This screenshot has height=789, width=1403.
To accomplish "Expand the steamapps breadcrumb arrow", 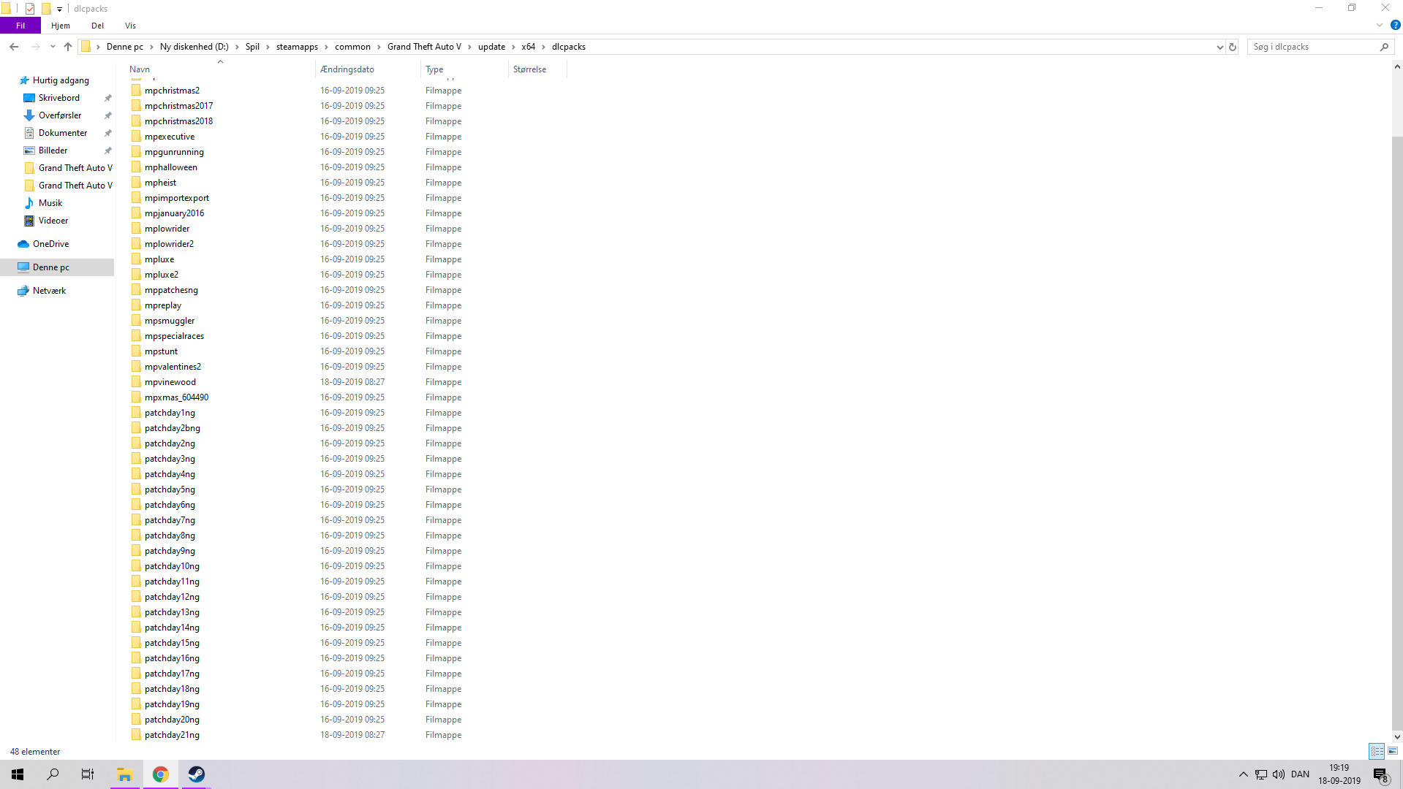I will [327, 47].
